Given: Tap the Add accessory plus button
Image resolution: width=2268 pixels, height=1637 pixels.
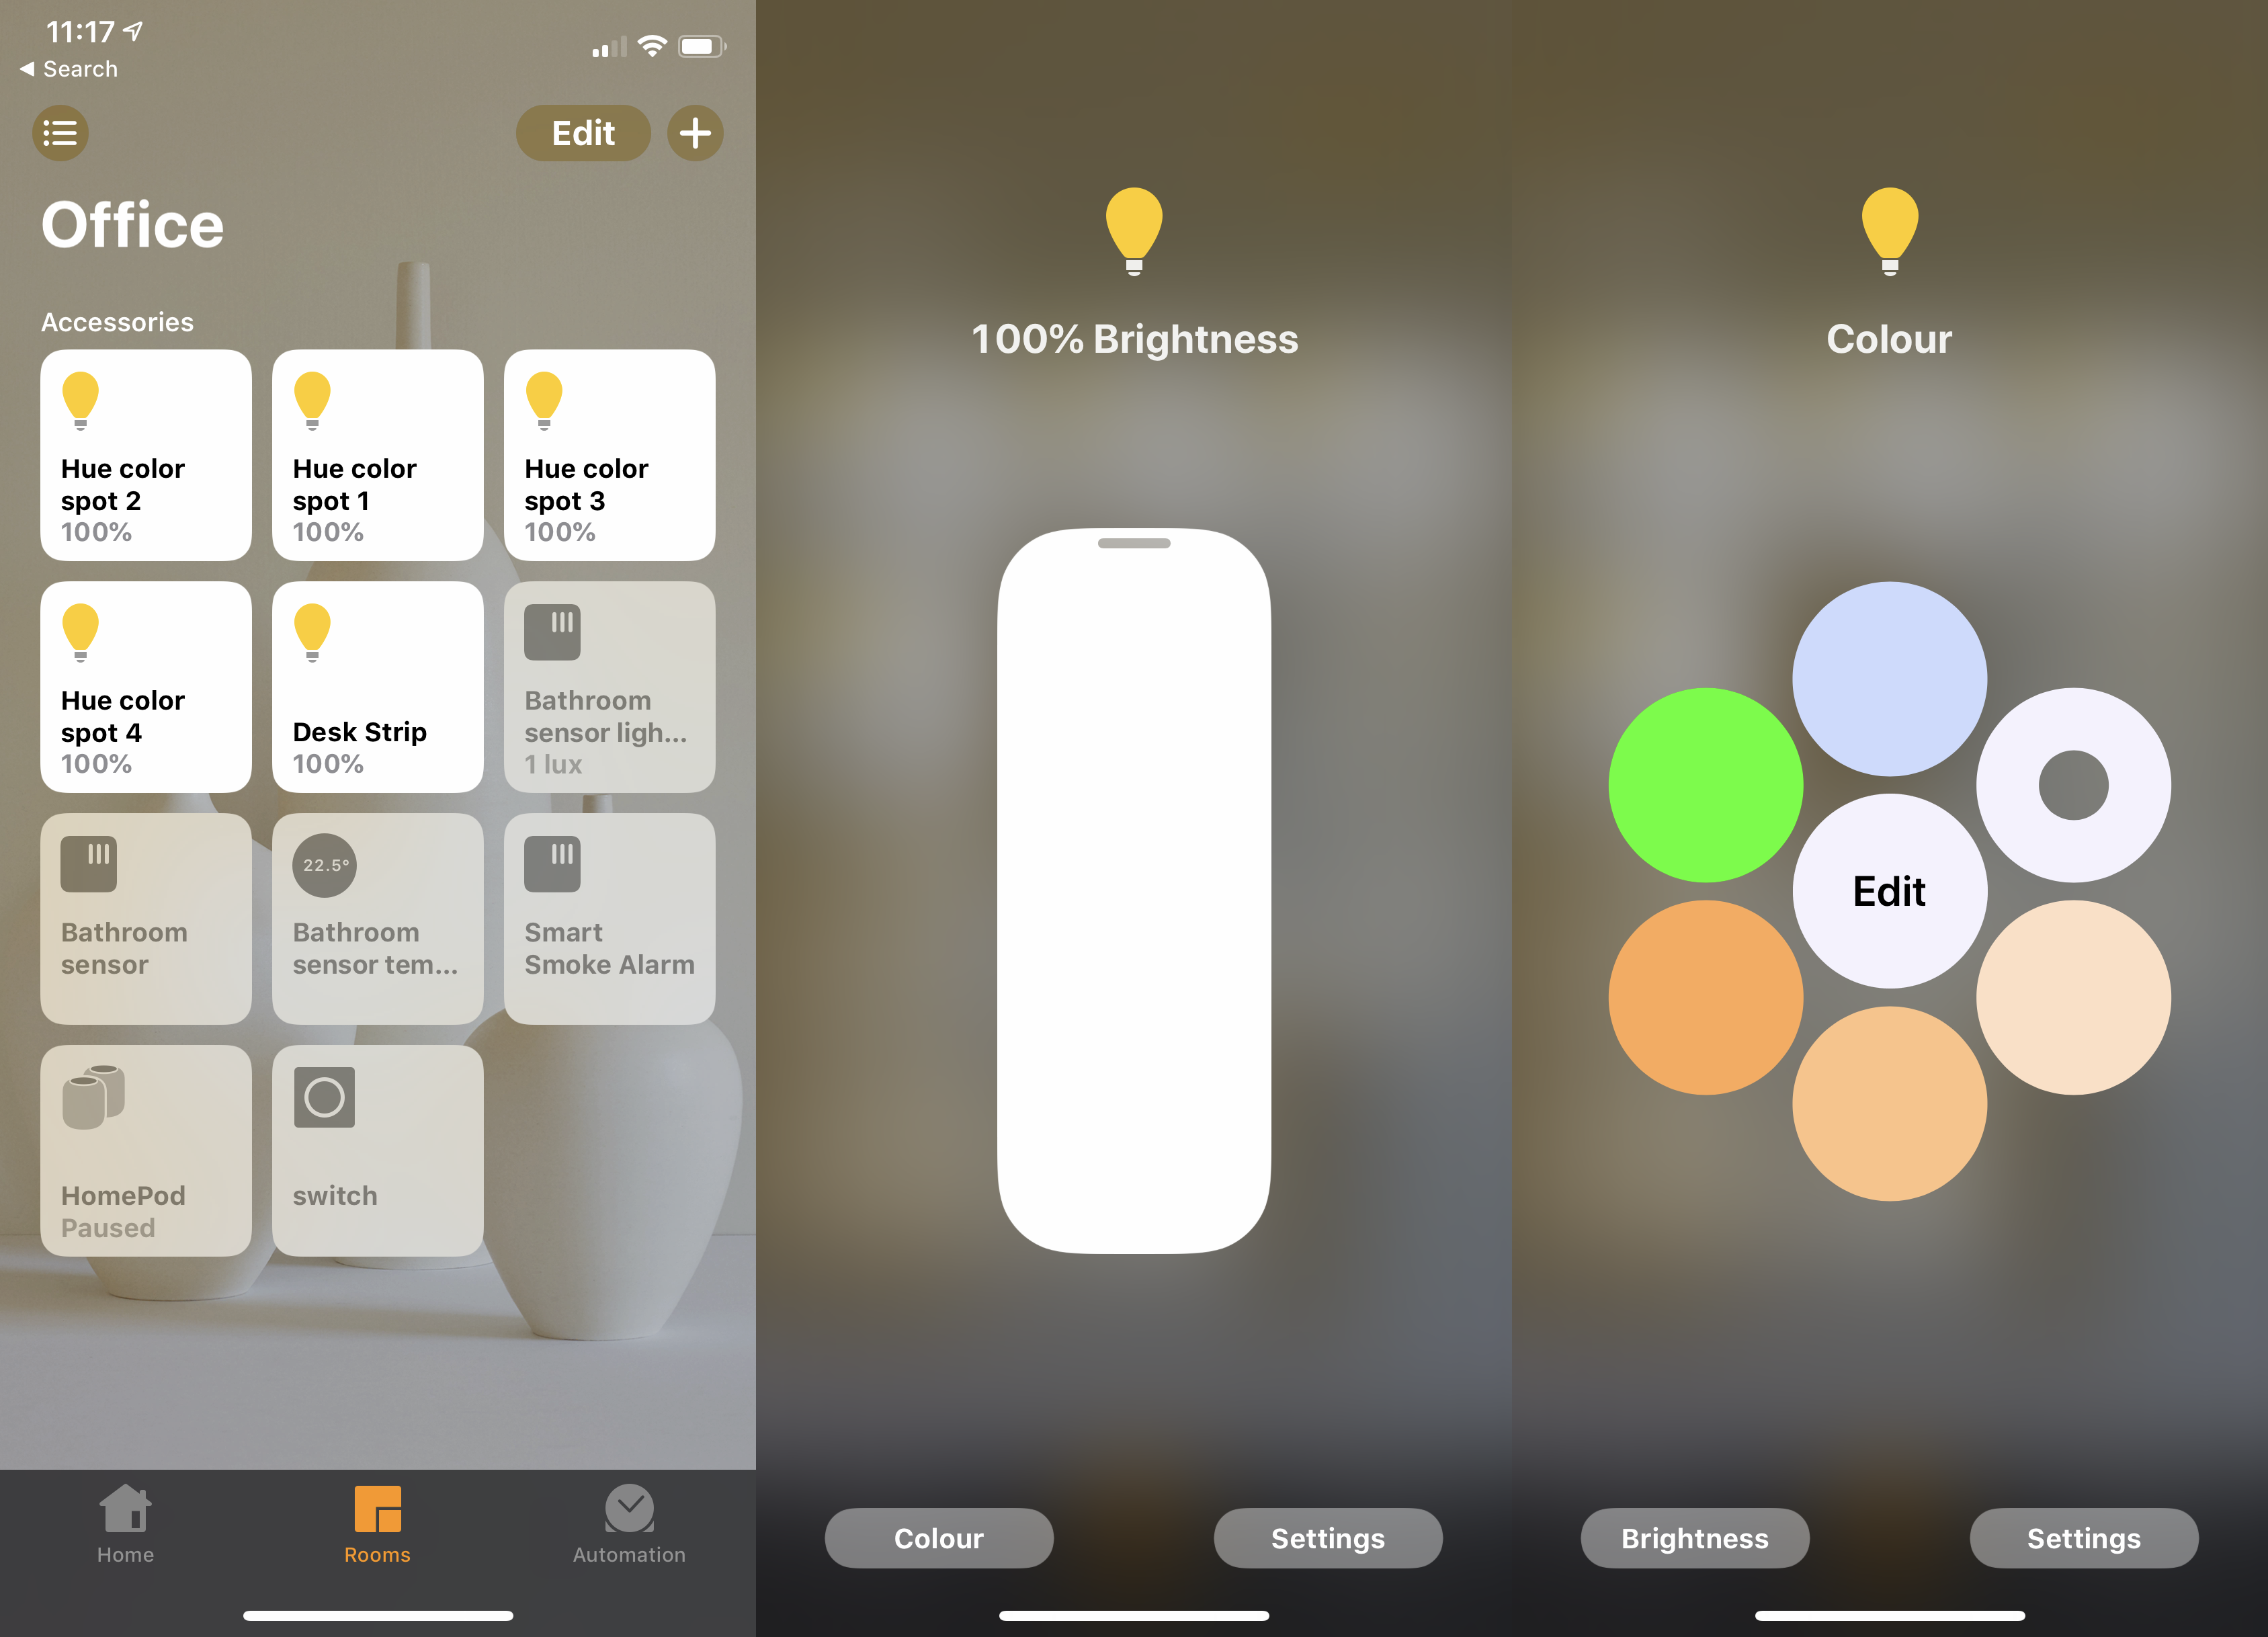Looking at the screenshot, I should pos(698,132).
